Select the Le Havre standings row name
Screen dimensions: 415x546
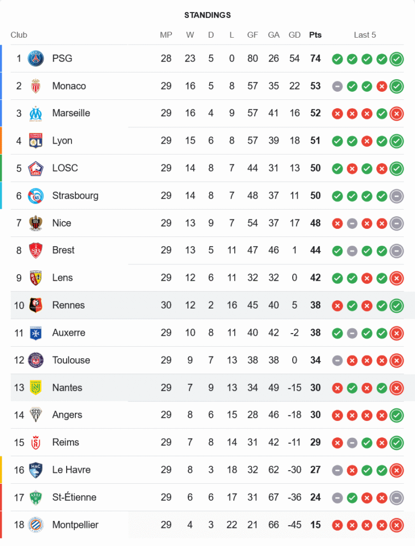point(72,470)
